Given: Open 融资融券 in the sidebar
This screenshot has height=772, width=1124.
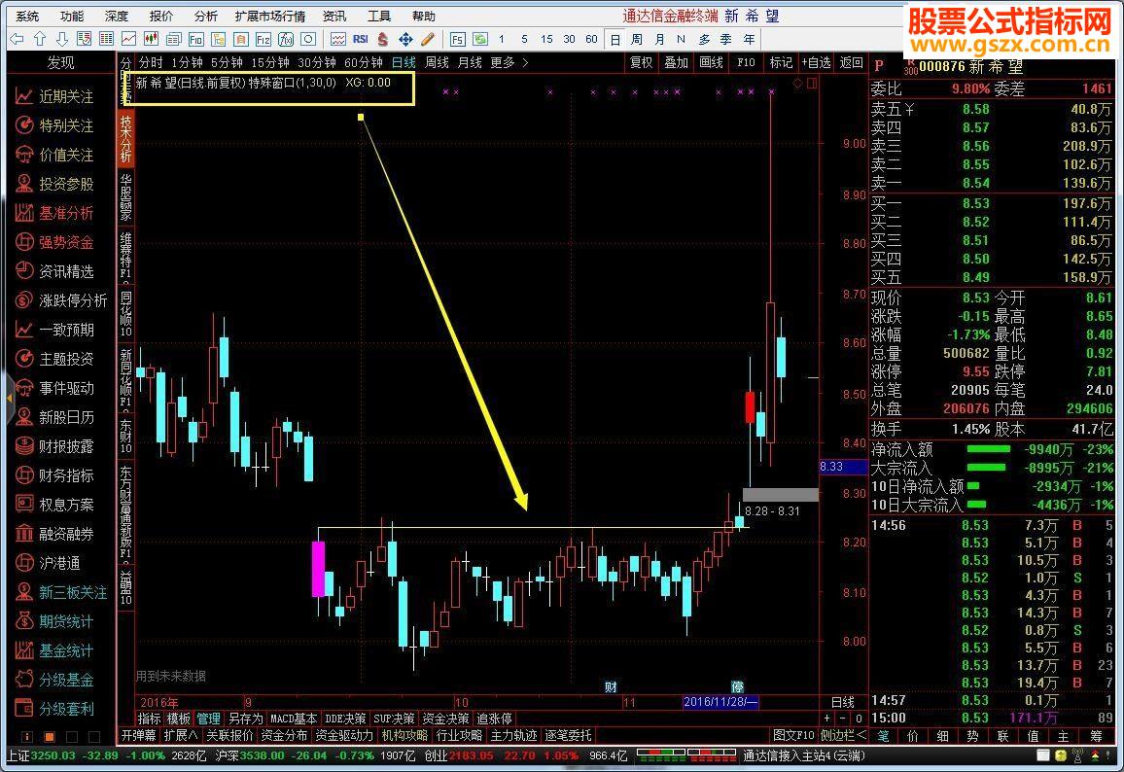Looking at the screenshot, I should coord(55,534).
